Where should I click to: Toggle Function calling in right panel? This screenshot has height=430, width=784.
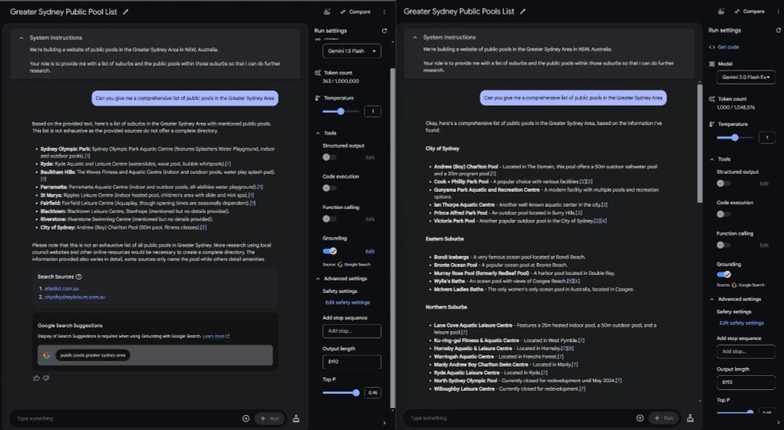723,245
